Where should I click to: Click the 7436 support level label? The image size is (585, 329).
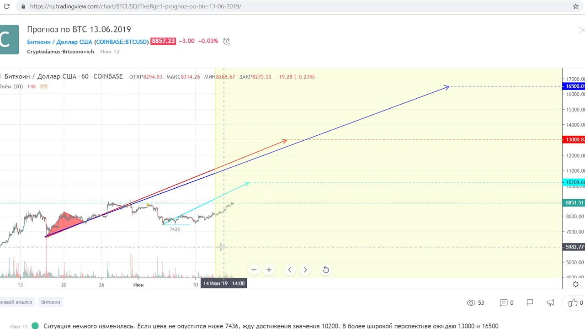(175, 229)
